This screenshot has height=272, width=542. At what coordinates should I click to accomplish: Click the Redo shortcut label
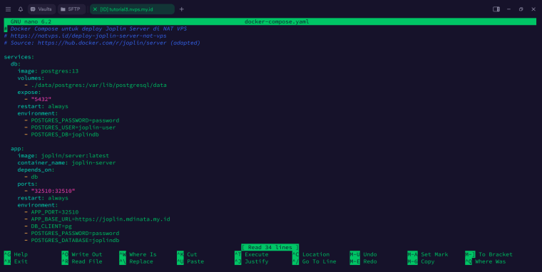tap(370, 261)
